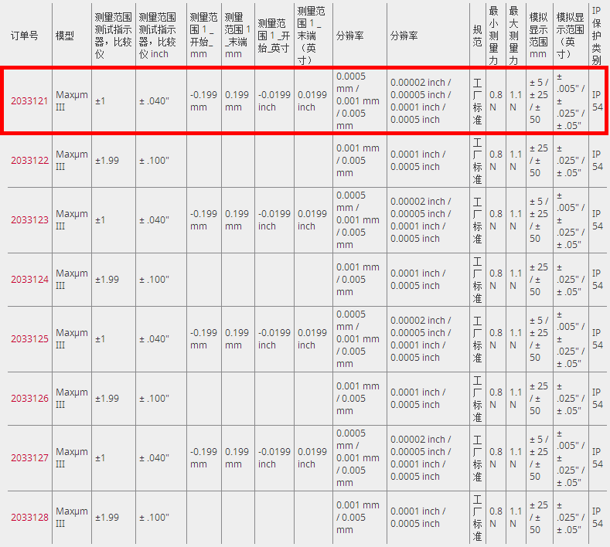Click the 模拟显示范围（英寸）header
The image size is (610, 547).
[570, 36]
